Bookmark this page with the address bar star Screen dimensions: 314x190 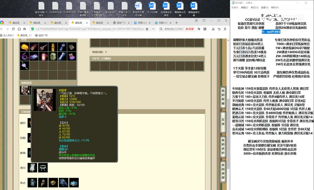point(147,29)
